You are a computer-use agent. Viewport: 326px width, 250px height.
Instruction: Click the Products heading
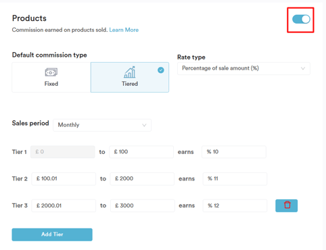[x=29, y=18]
